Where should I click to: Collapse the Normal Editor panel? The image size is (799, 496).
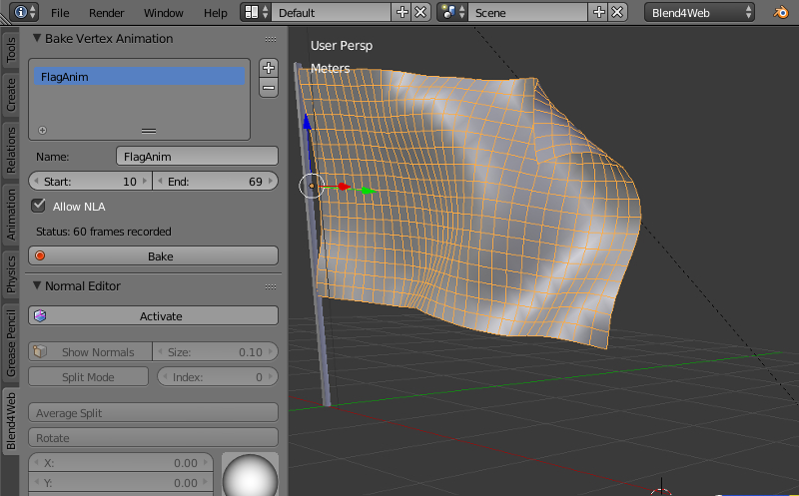(x=37, y=285)
